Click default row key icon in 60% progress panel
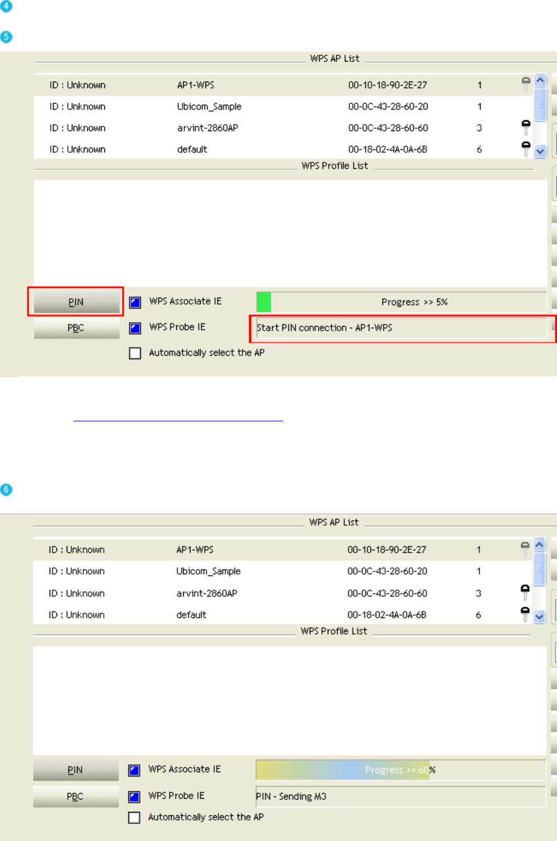Viewport: 557px width, 841px height. point(525,614)
